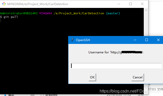Minimize the MINGW64 terminal window

[x=119, y=4]
